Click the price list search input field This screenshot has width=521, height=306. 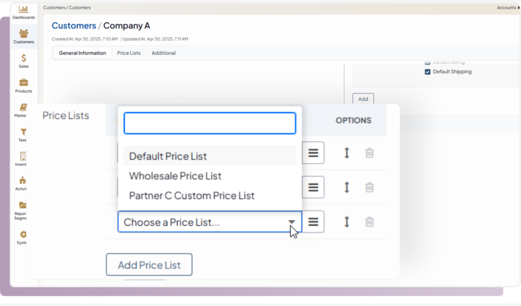pyautogui.click(x=210, y=123)
